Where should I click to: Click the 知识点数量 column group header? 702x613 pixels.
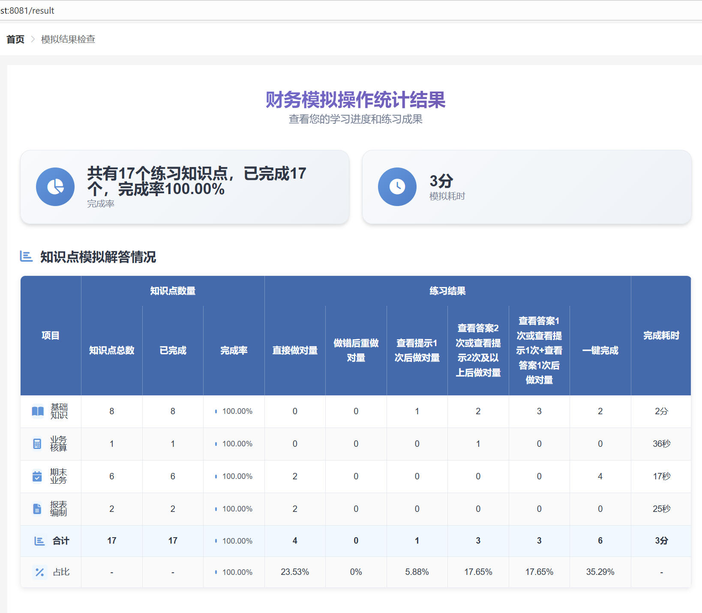tap(173, 290)
